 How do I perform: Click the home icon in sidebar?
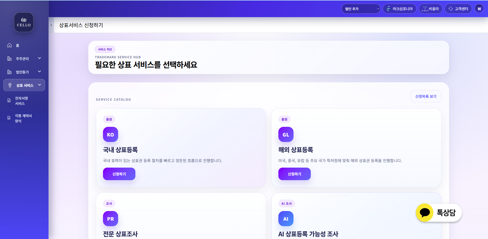(x=9, y=45)
